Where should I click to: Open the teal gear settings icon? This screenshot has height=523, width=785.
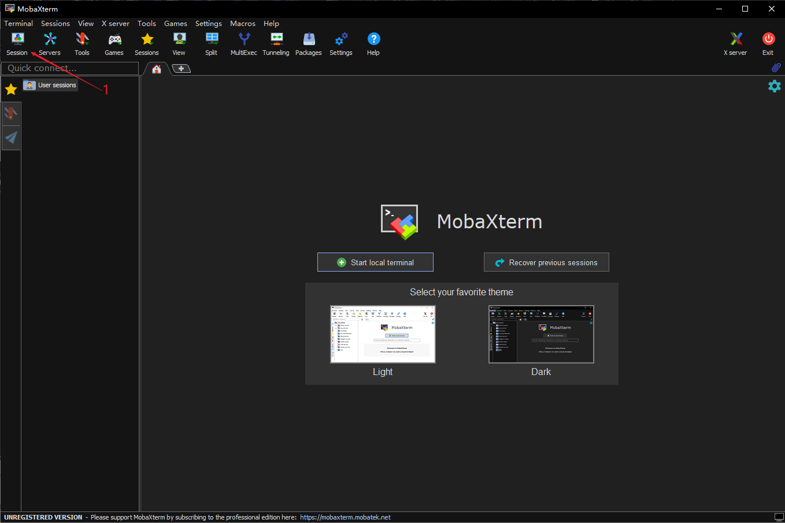774,86
